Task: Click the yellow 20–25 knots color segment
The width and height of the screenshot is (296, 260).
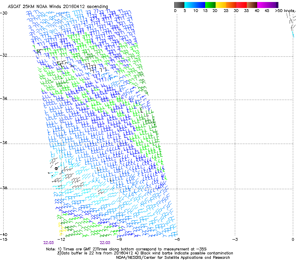Action: (x=221, y=5)
